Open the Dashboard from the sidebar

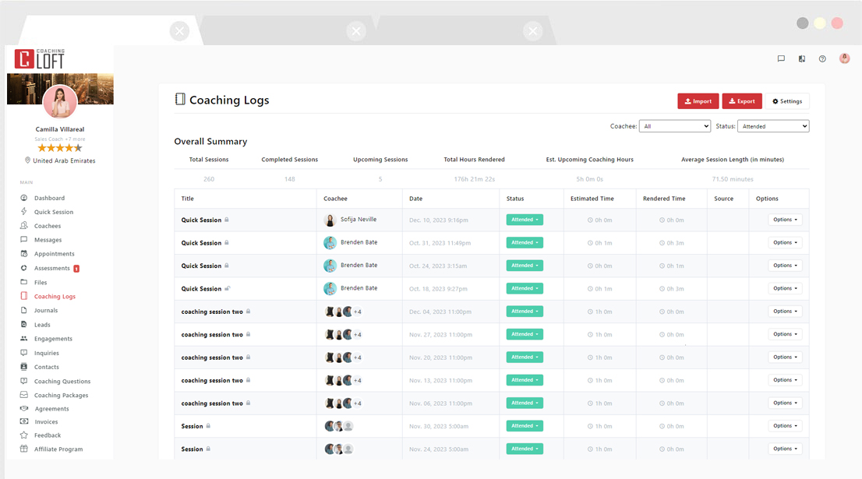48,198
